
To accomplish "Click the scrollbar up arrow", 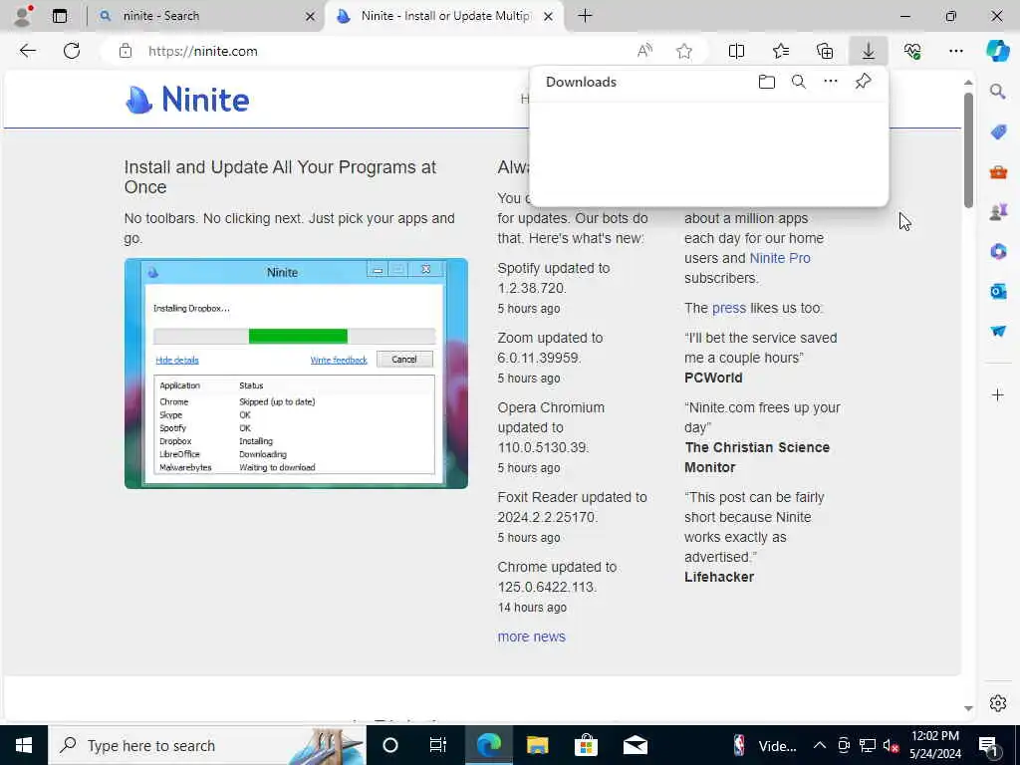I will [x=968, y=83].
